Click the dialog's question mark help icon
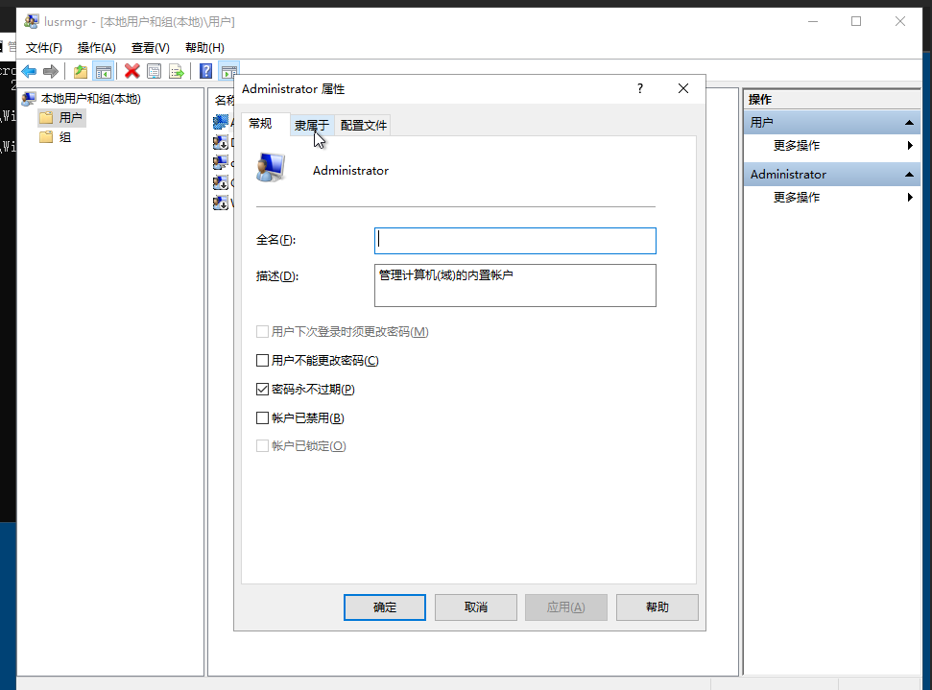Viewport: 932px width, 690px height. coord(640,88)
